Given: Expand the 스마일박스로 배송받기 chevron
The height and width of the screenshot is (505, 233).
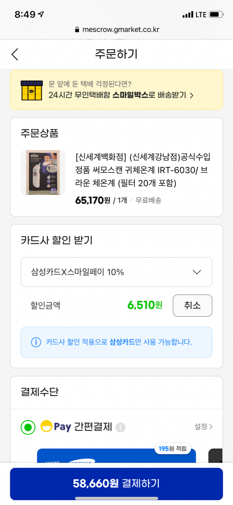Looking at the screenshot, I should click(191, 96).
